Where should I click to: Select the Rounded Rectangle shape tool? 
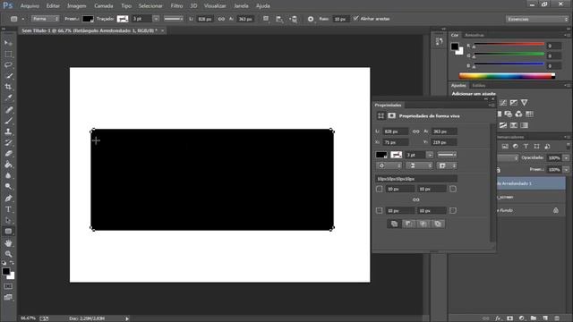[x=8, y=232]
